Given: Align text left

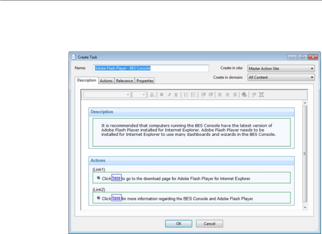Looking at the screenshot, I should [220, 95].
